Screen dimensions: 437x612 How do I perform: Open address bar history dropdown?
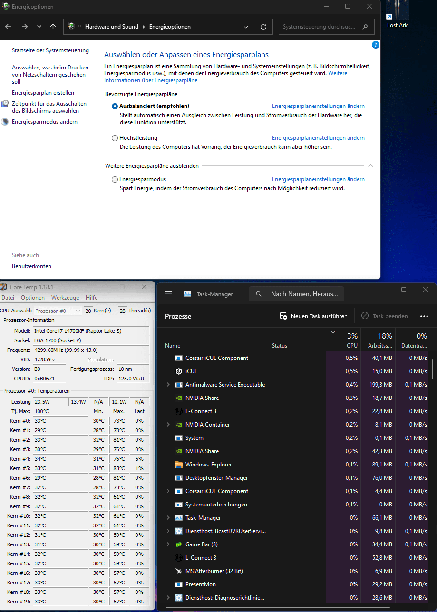pos(245,27)
